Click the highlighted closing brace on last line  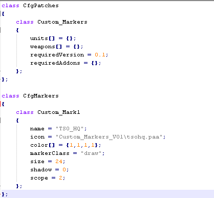click(3, 194)
